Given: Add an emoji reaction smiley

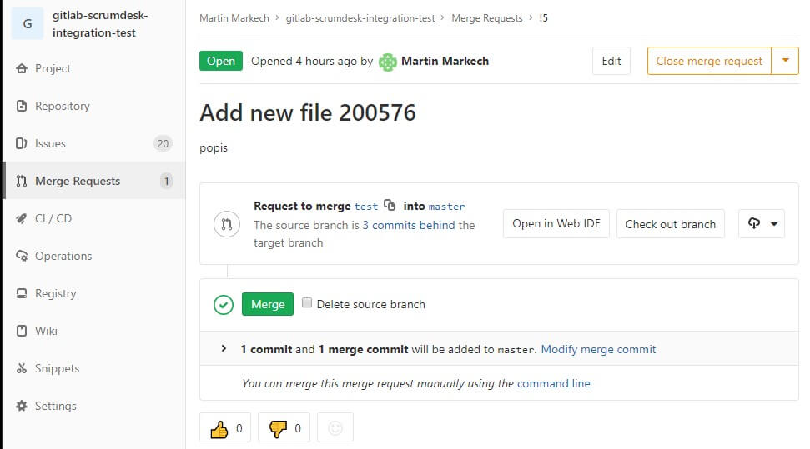Looking at the screenshot, I should click(x=335, y=428).
